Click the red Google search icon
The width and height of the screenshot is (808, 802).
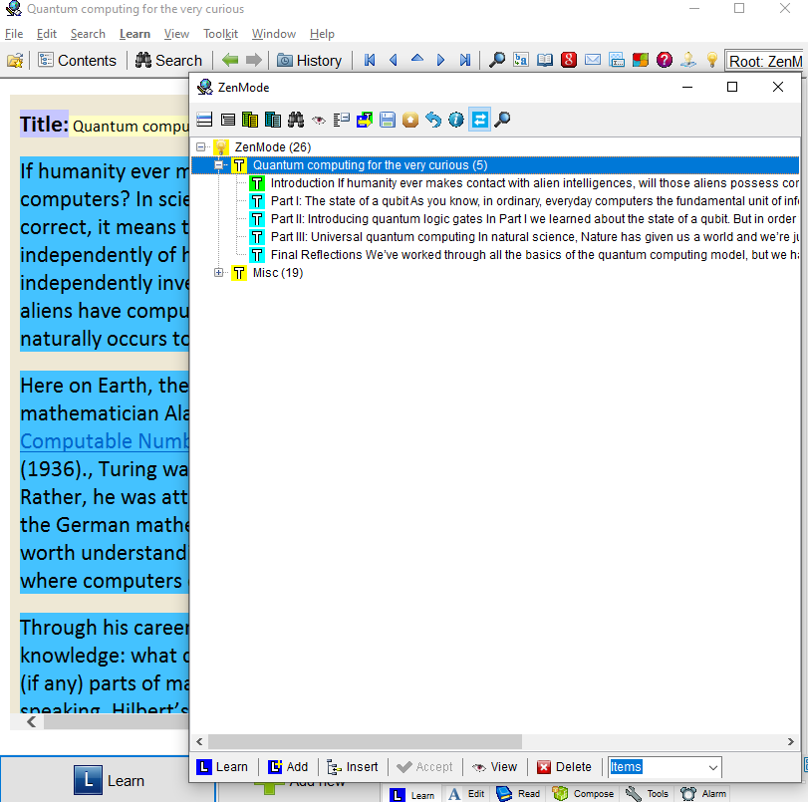[x=568, y=60]
